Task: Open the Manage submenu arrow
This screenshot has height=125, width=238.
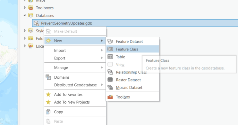Action: [x=102, y=67]
